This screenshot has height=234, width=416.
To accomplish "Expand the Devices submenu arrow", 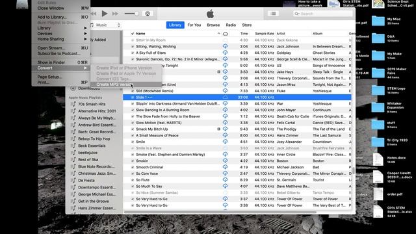I will tap(85, 34).
